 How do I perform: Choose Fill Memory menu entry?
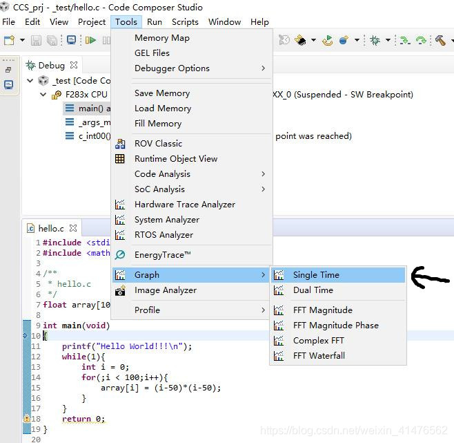click(x=192, y=124)
